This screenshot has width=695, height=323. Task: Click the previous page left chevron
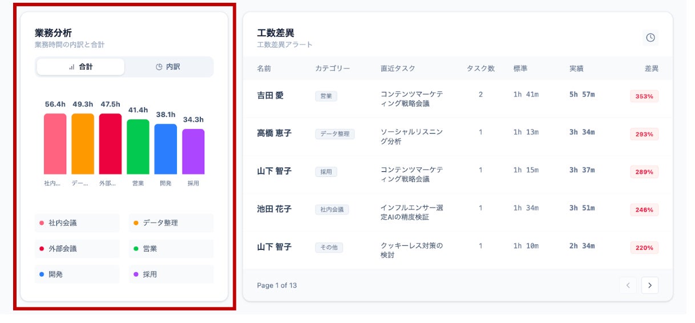pos(628,285)
